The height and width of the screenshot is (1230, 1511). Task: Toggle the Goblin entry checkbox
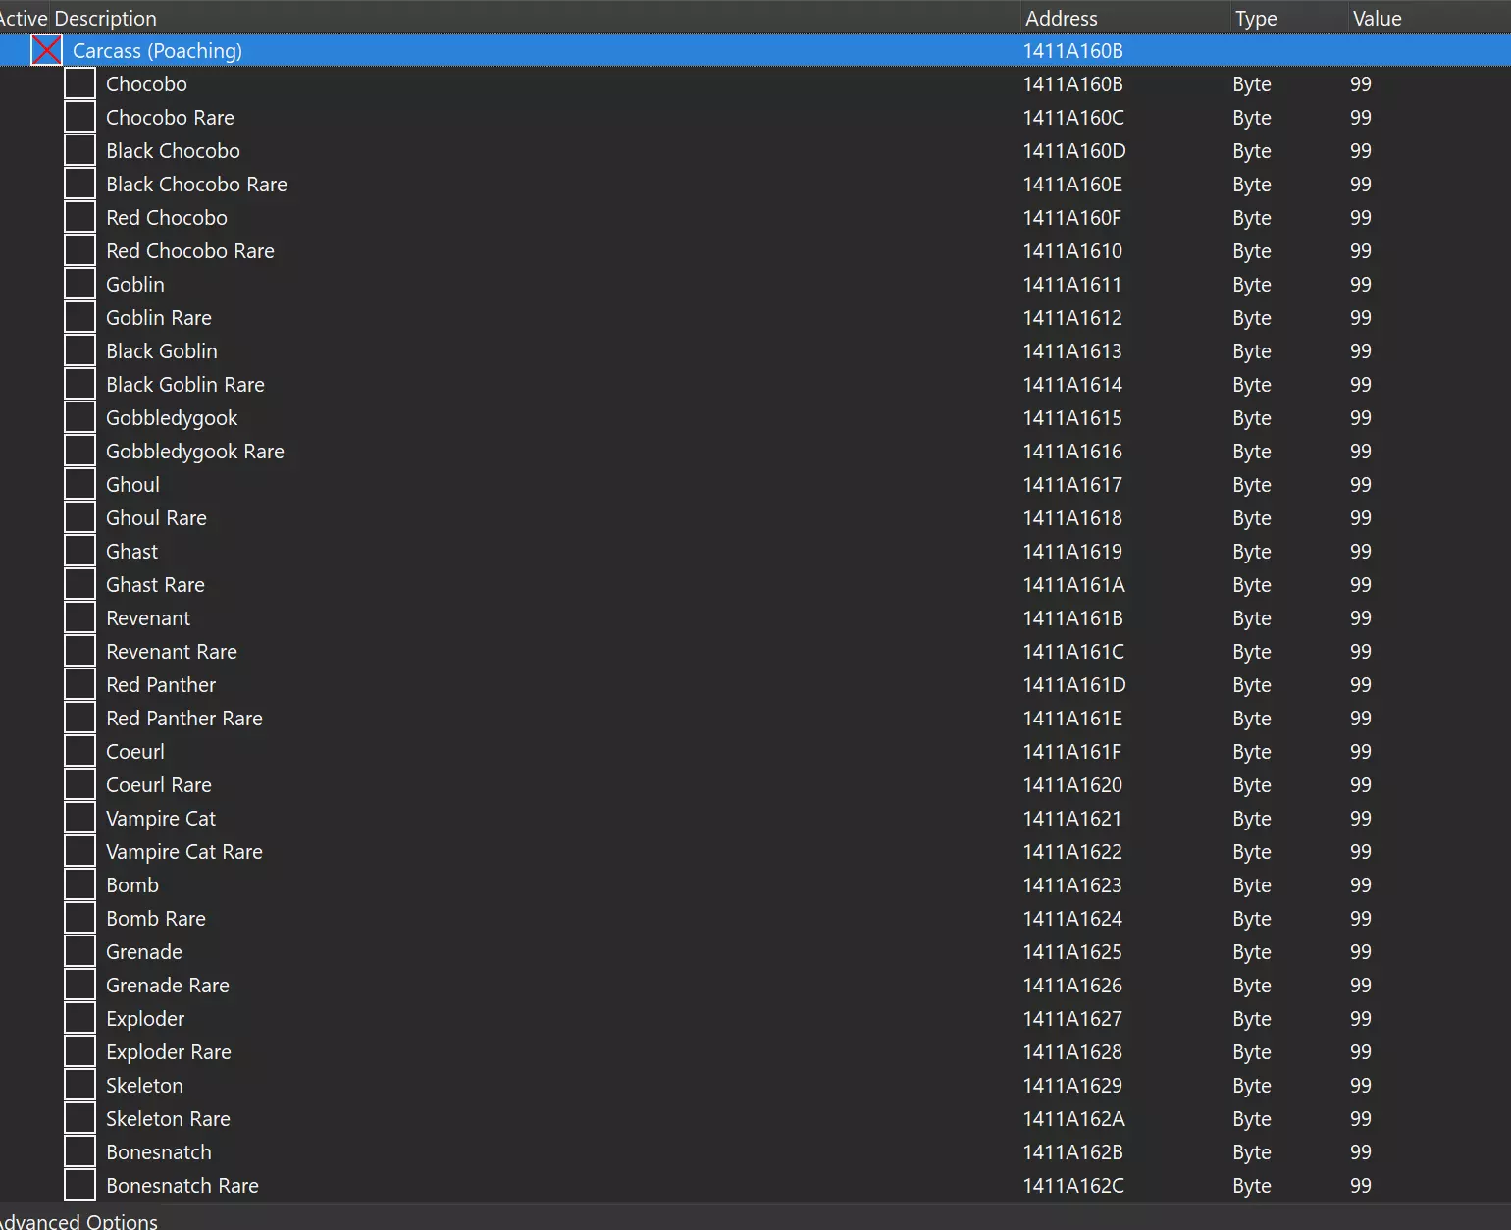point(79,284)
